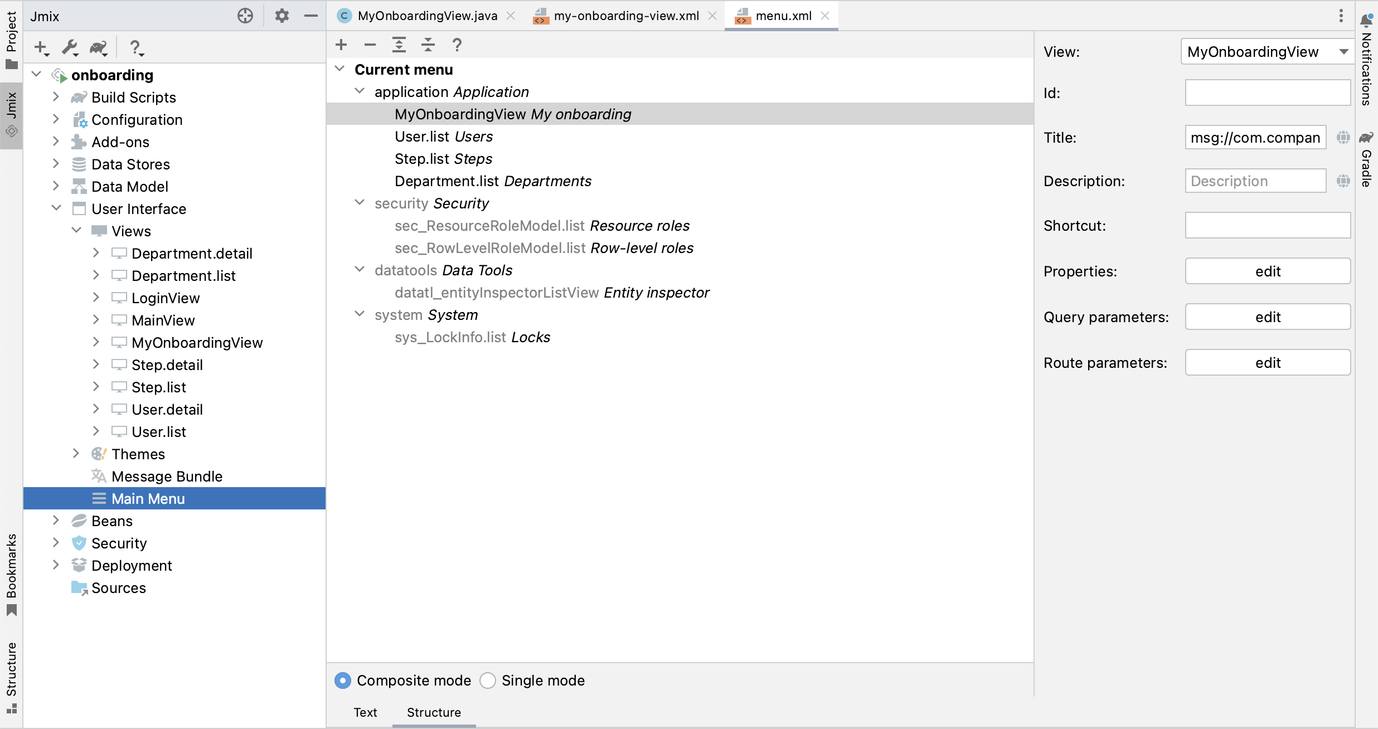Add a new menu item with the plus icon
1378x729 pixels.
point(341,45)
